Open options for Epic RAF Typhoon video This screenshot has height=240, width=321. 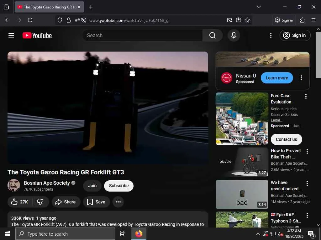[x=307, y=215]
